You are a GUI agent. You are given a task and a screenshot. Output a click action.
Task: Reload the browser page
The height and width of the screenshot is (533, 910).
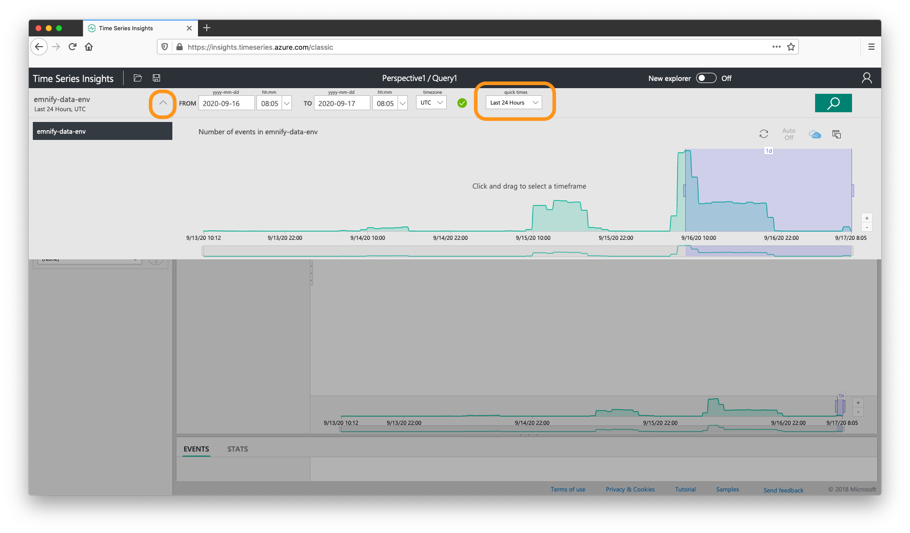(x=72, y=47)
